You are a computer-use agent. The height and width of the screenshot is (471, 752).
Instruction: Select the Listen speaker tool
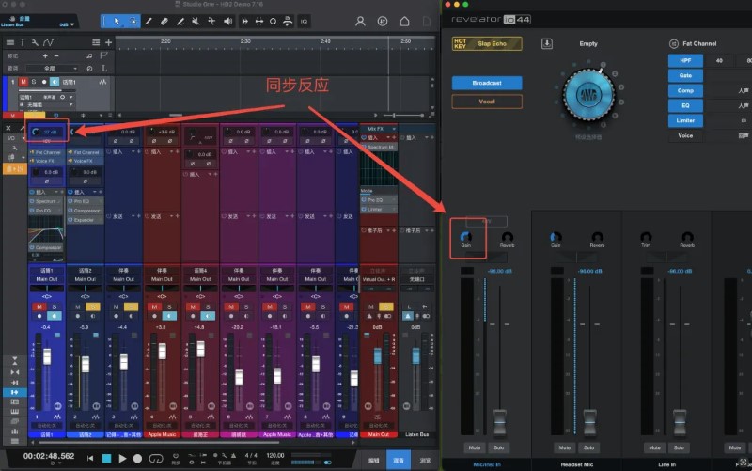228,21
